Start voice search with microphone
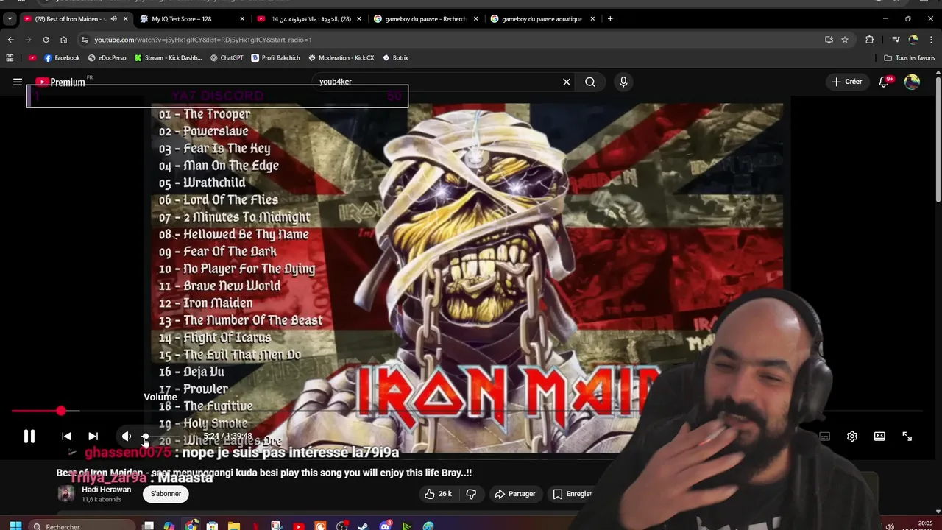The image size is (942, 530). click(623, 82)
